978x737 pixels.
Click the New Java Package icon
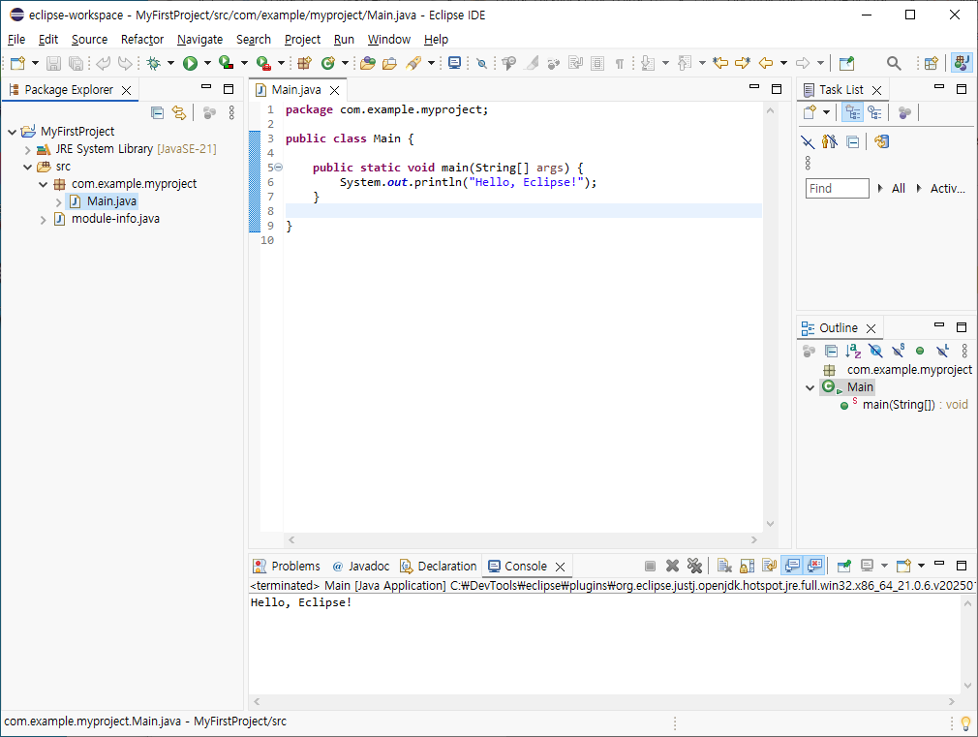pos(304,63)
